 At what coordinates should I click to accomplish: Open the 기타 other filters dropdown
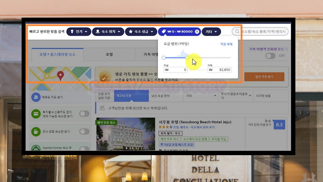click(x=211, y=32)
